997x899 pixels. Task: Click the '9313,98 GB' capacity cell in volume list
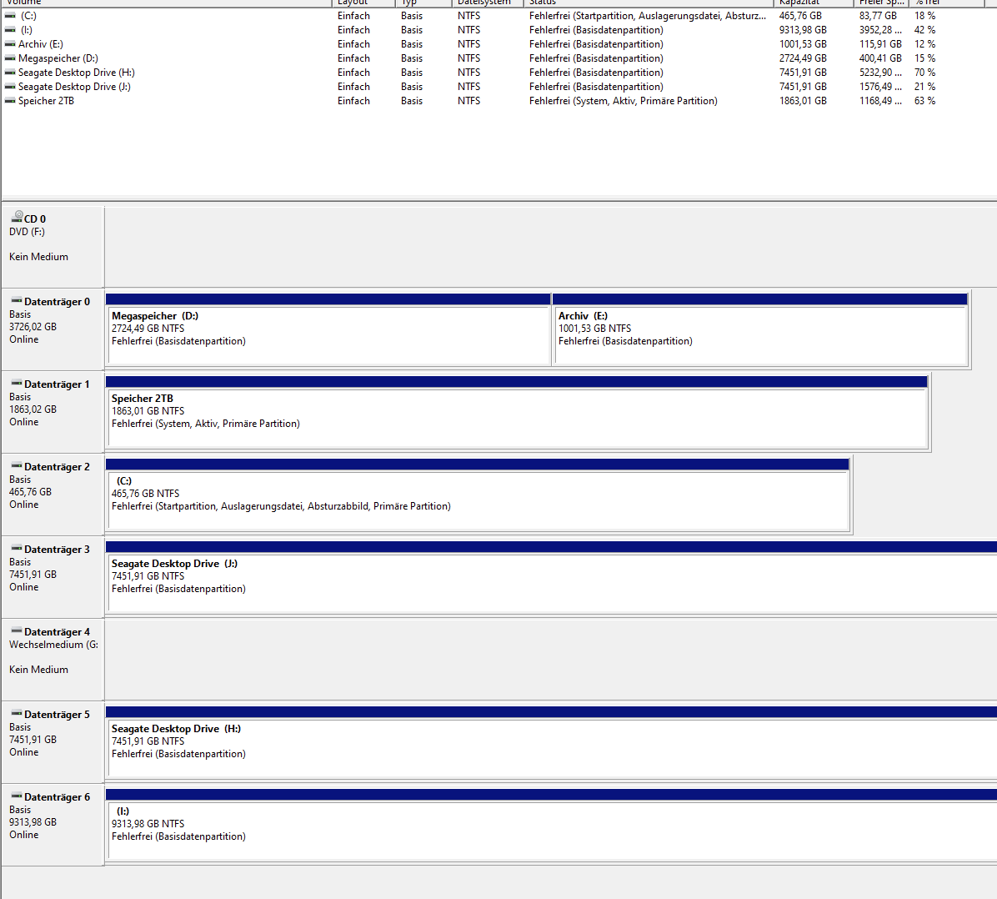pyautogui.click(x=803, y=30)
